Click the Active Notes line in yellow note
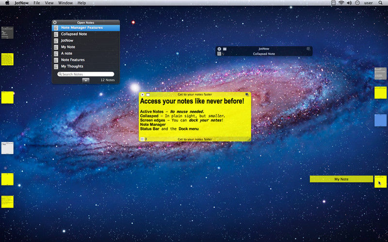The width and height of the screenshot is (388, 242). [172, 112]
